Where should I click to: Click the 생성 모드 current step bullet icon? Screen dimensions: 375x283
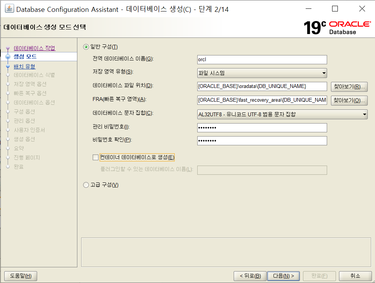click(8, 57)
